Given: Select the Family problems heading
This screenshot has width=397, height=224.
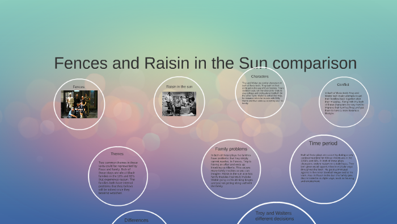Looking at the screenshot, I should point(231,149).
